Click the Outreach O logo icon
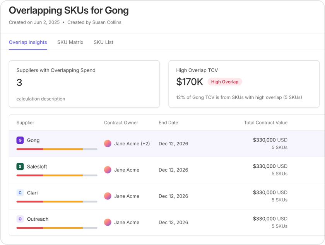 [x=20, y=219]
